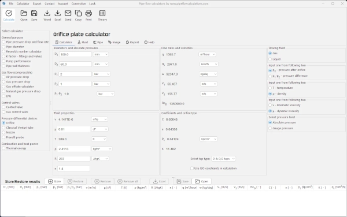Click the bottom Open results button

202,181
